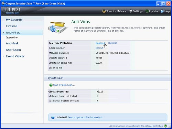The image size is (172, 129).
Task: Click the Malware threats detected row label
Action: (x=63, y=96)
